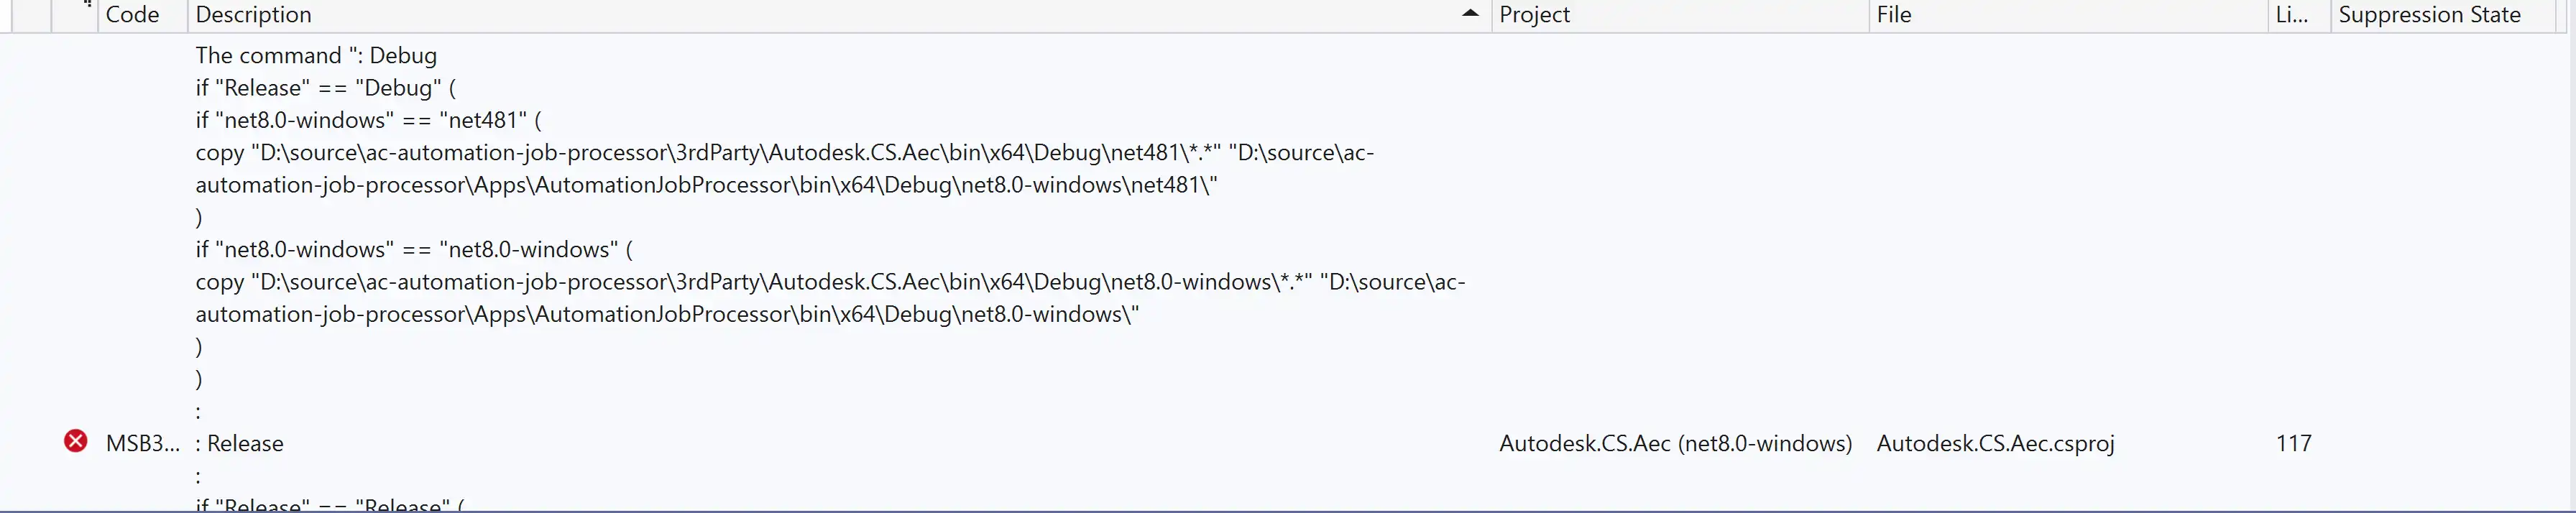Click the if "Release" == "Debug" line
The height and width of the screenshot is (513, 2576).
[x=325, y=88]
